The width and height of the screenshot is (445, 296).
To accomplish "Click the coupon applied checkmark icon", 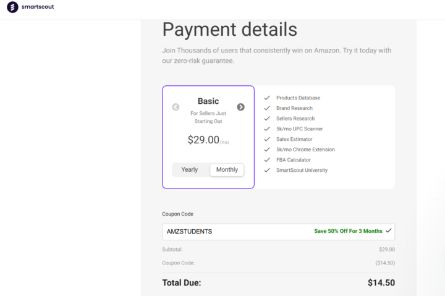I will click(x=389, y=231).
